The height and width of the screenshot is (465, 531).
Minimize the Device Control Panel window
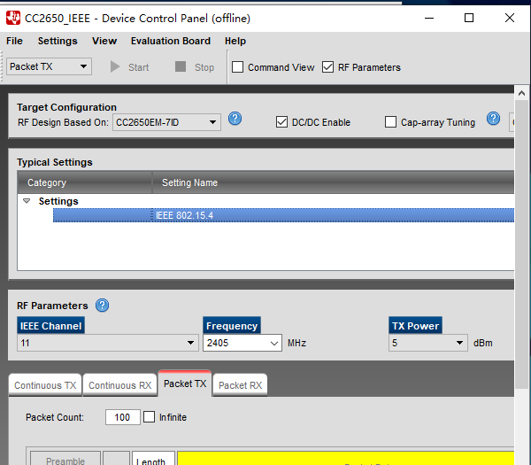click(429, 18)
